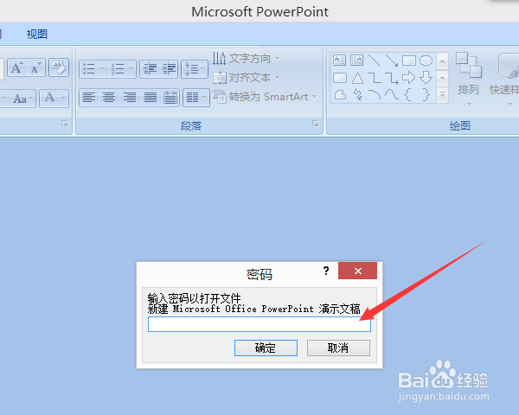Apply bullet list formatting
The image size is (519, 415).
click(x=89, y=69)
